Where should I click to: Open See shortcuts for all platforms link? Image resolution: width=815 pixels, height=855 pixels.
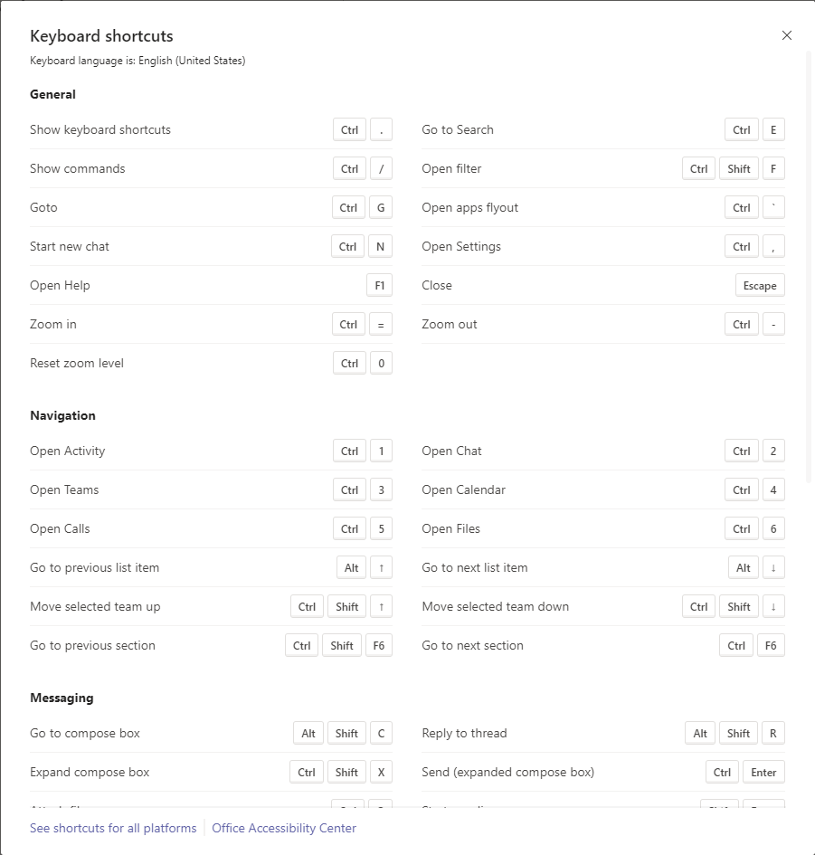point(113,828)
